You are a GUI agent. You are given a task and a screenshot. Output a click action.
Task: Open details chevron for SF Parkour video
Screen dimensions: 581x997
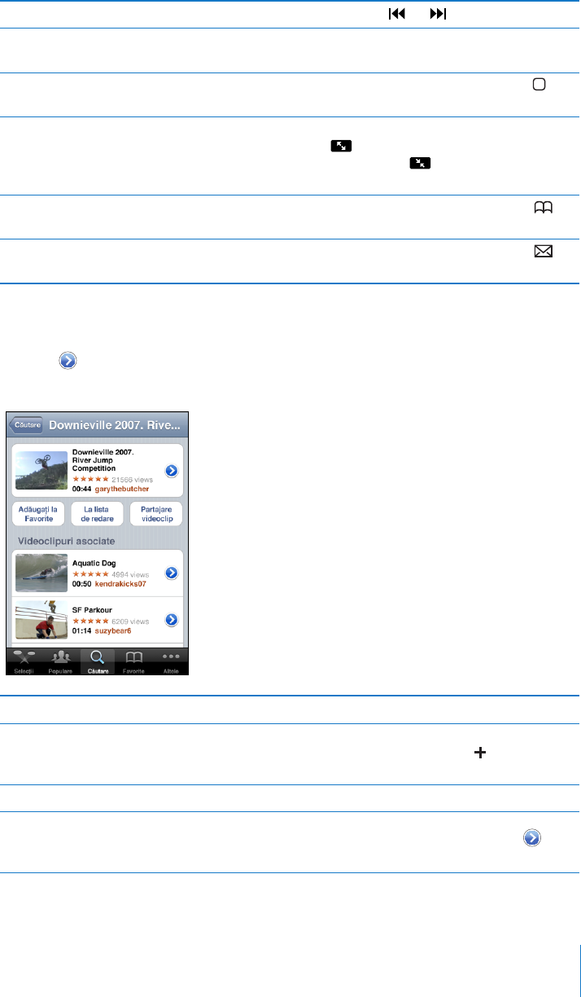(172, 620)
